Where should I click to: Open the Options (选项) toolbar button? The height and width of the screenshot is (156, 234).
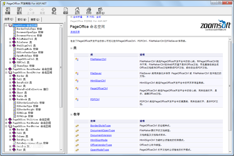point(100,11)
